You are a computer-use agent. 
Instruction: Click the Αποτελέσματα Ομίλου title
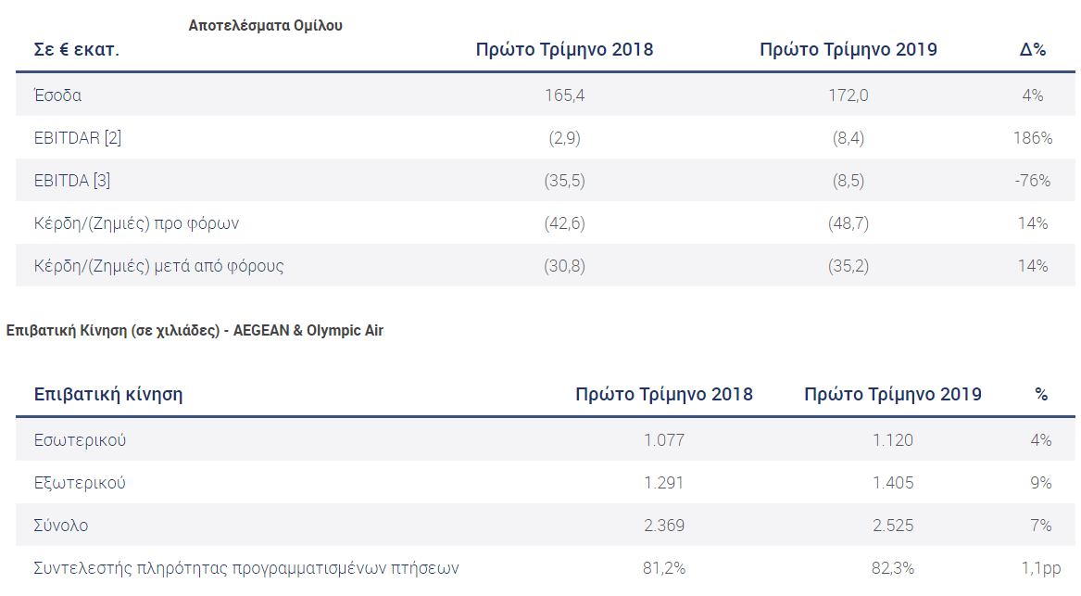point(265,26)
